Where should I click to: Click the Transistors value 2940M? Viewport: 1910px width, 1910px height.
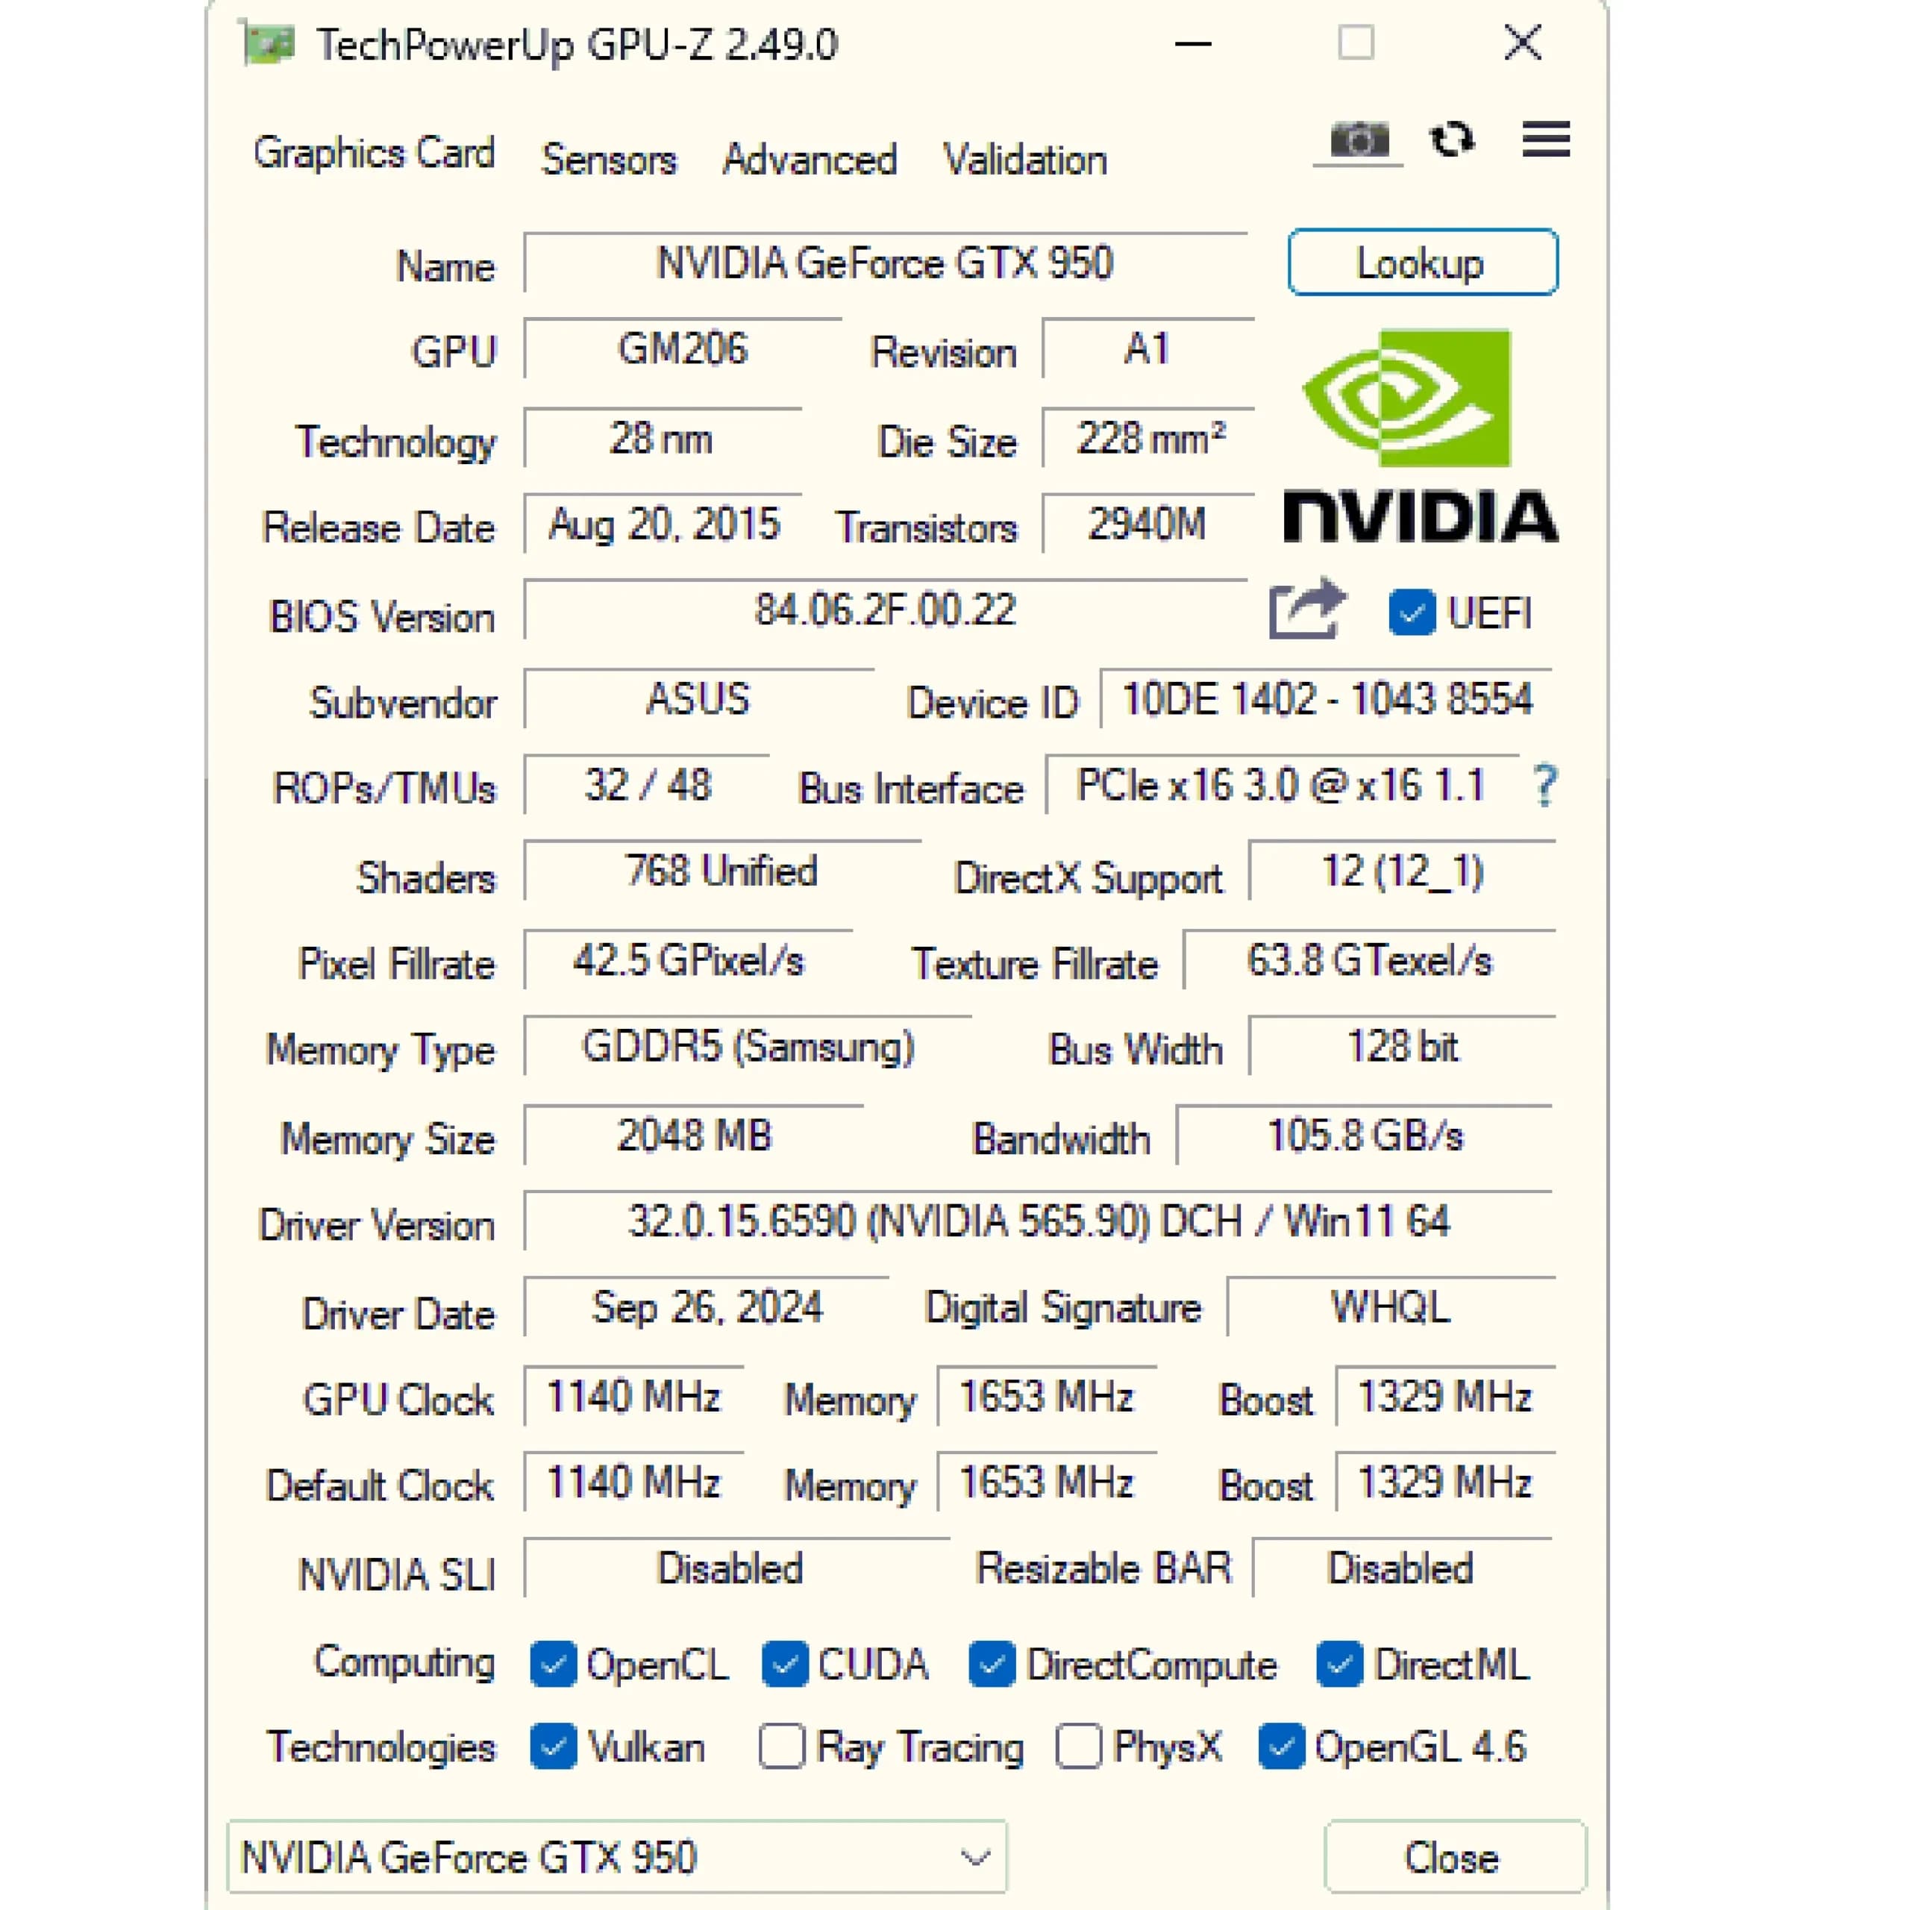pos(1147,525)
